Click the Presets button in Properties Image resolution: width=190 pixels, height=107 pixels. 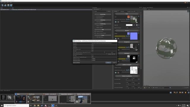coord(109,11)
